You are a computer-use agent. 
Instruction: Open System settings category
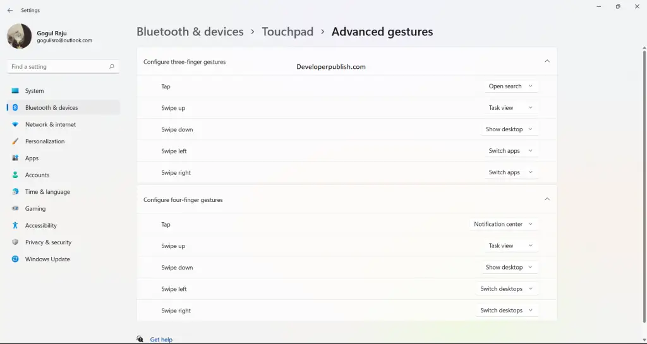pos(63,91)
